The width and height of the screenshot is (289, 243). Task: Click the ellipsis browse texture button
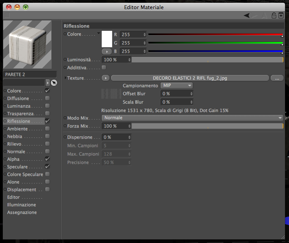(x=277, y=78)
